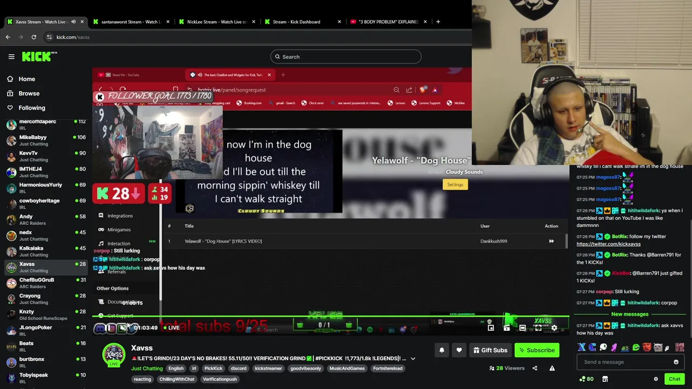This screenshot has height=389, width=692.
Task: Share the stream via share icon
Action: point(535,368)
